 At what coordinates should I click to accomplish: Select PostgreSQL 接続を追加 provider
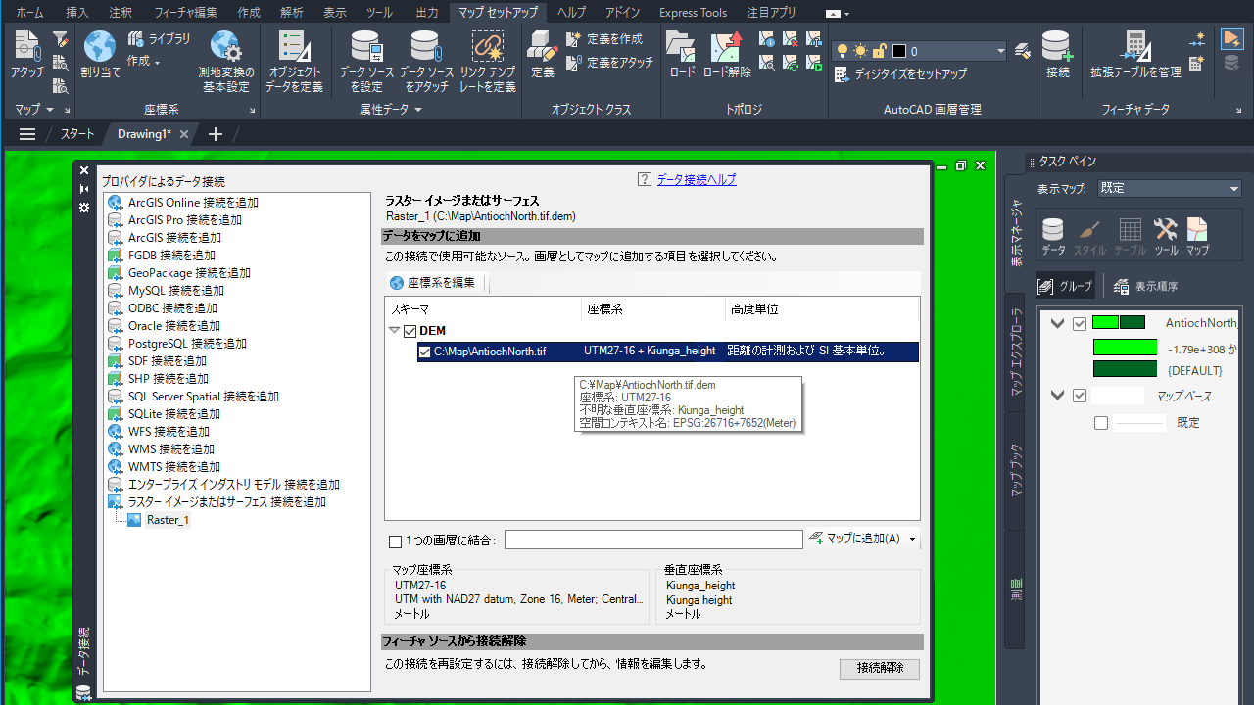[x=177, y=344]
